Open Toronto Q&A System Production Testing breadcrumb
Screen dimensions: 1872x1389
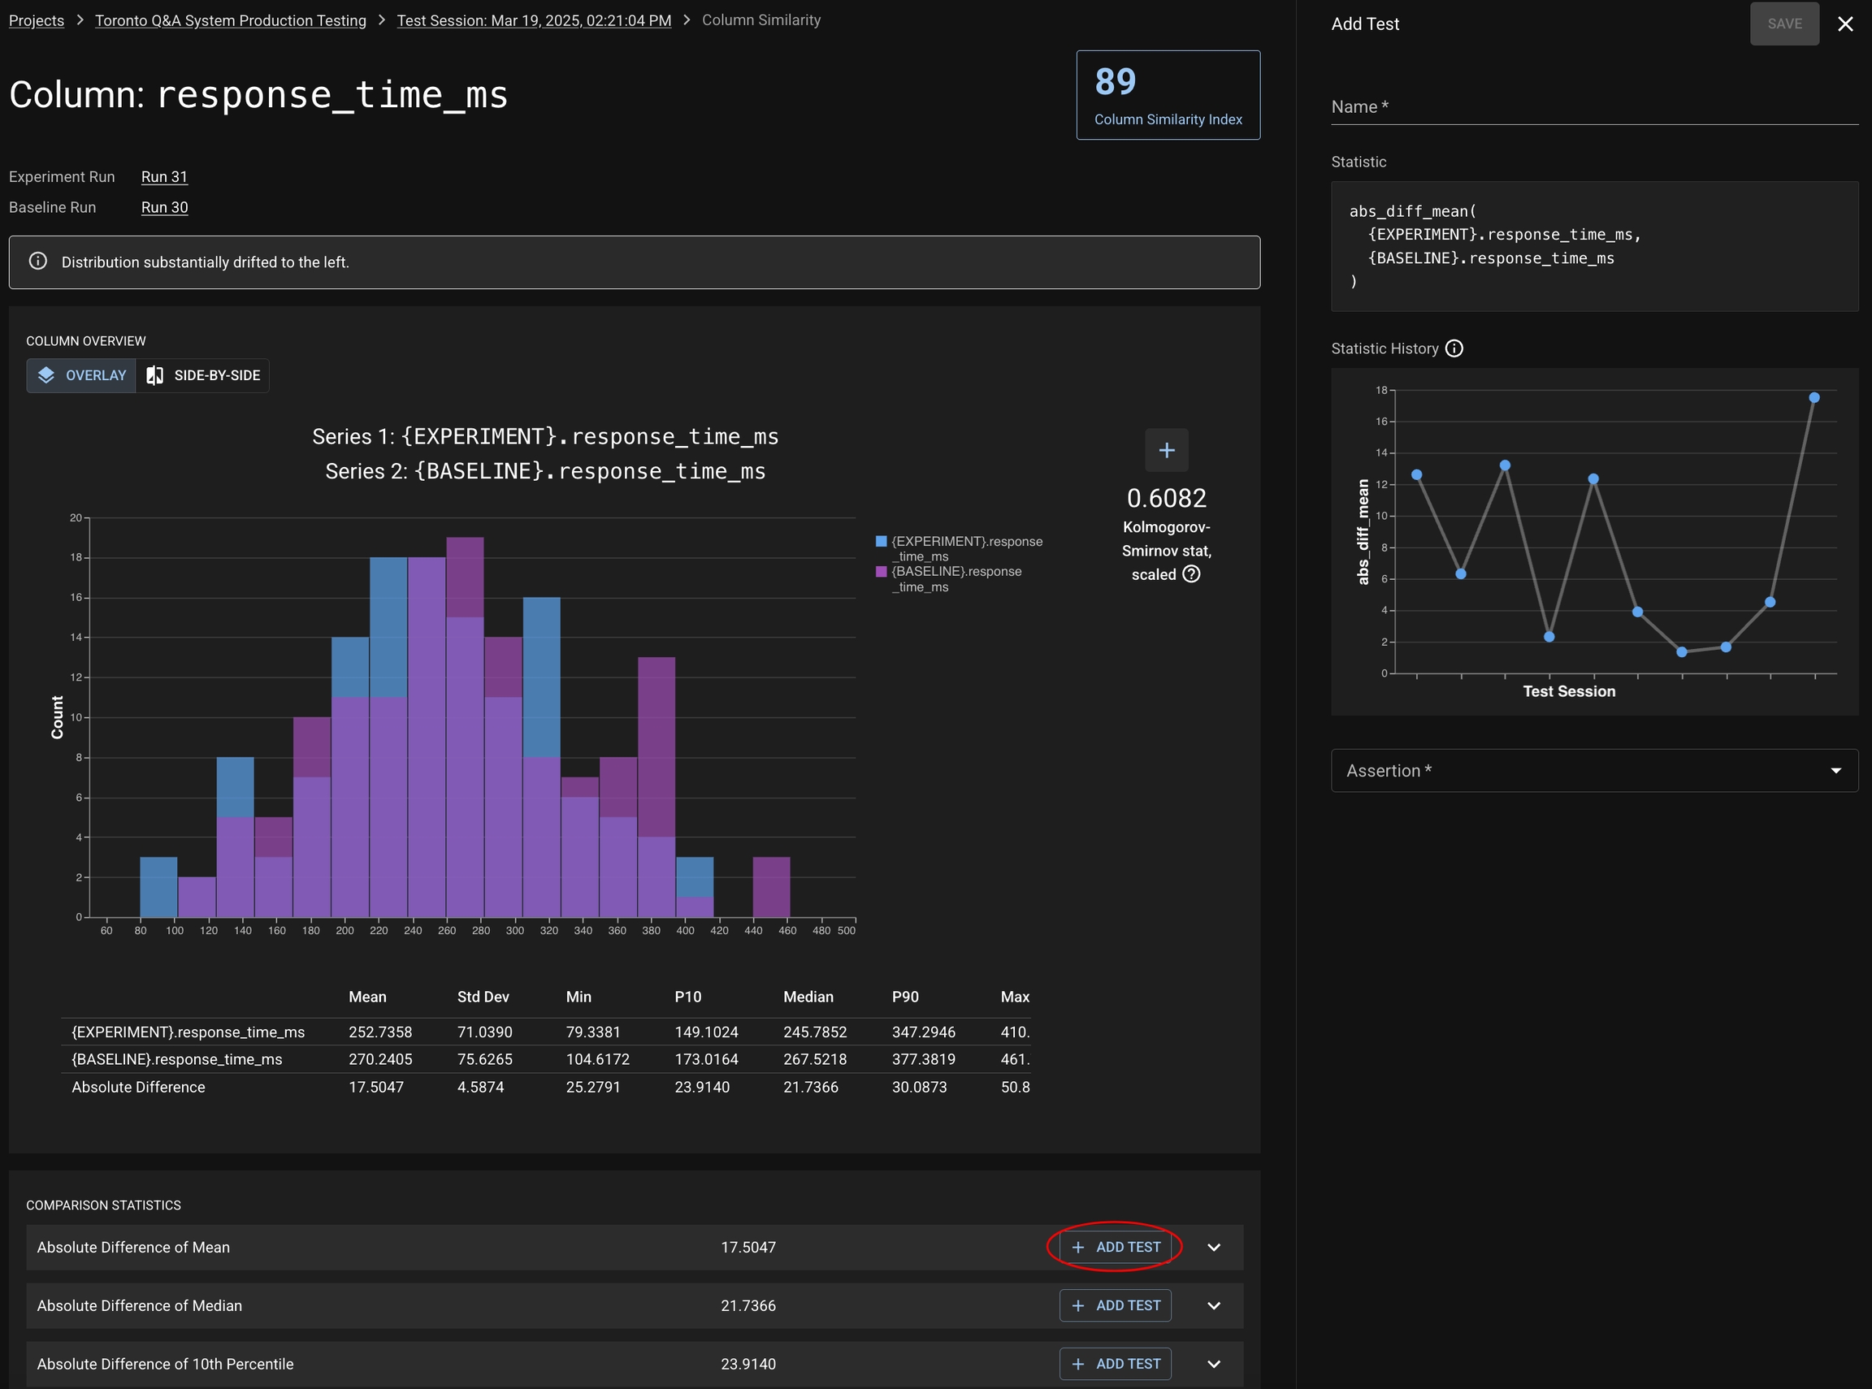click(231, 20)
